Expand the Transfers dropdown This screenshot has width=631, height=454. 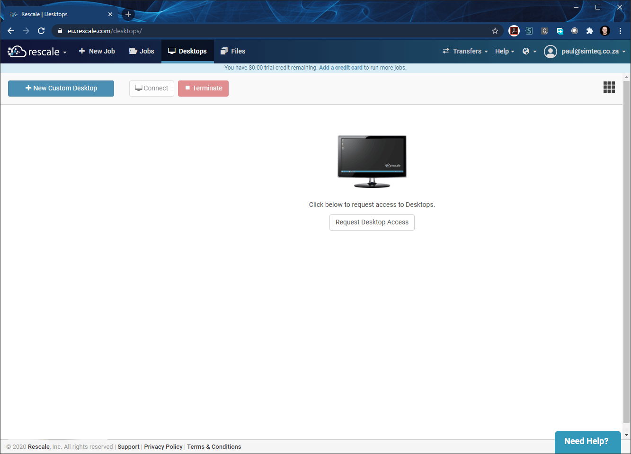coord(465,51)
